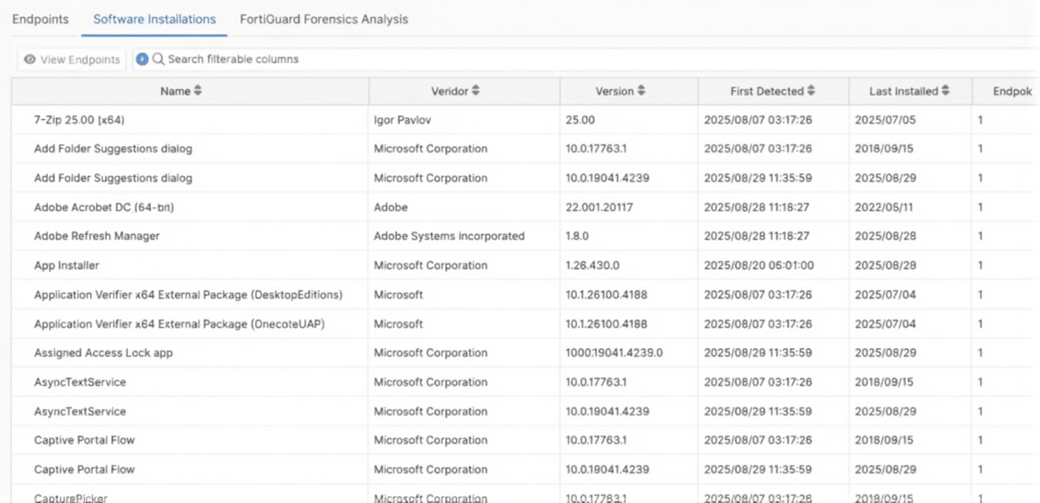Open endpoint count for Application Verifier DesktopEditions
The width and height of the screenshot is (1040, 503).
981,294
